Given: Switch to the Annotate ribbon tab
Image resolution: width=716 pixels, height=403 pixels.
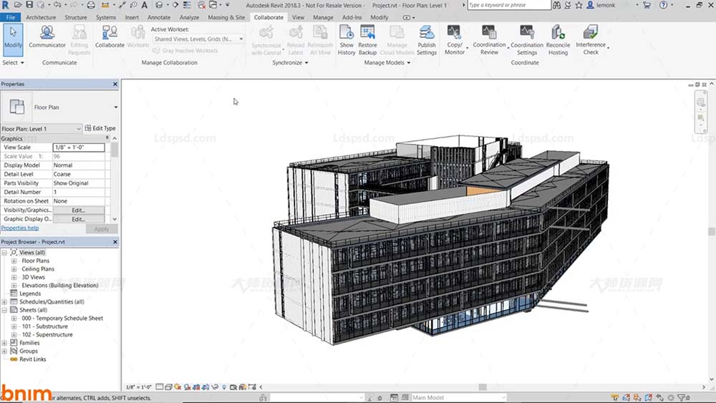Looking at the screenshot, I should (x=159, y=17).
